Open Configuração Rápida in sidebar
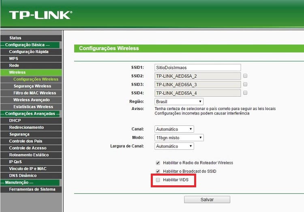This screenshot has height=212, width=304. click(31, 52)
